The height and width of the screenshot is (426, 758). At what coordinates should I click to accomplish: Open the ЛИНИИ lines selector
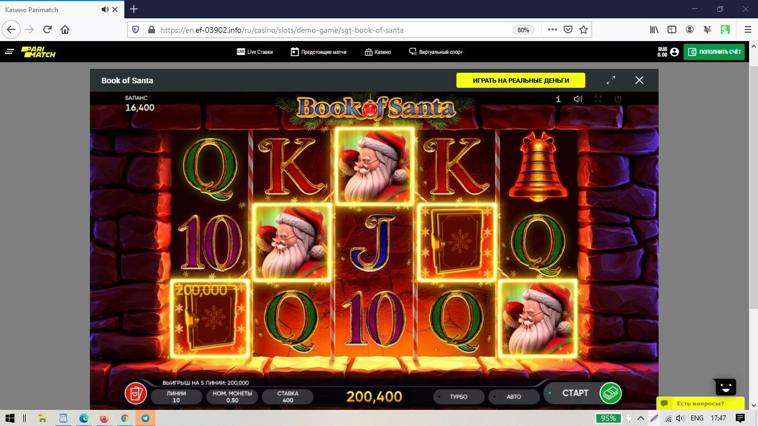coord(176,397)
